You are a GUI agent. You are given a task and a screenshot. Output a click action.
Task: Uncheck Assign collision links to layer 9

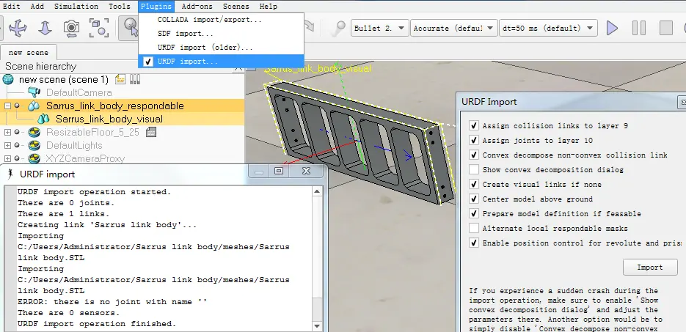pyautogui.click(x=474, y=126)
